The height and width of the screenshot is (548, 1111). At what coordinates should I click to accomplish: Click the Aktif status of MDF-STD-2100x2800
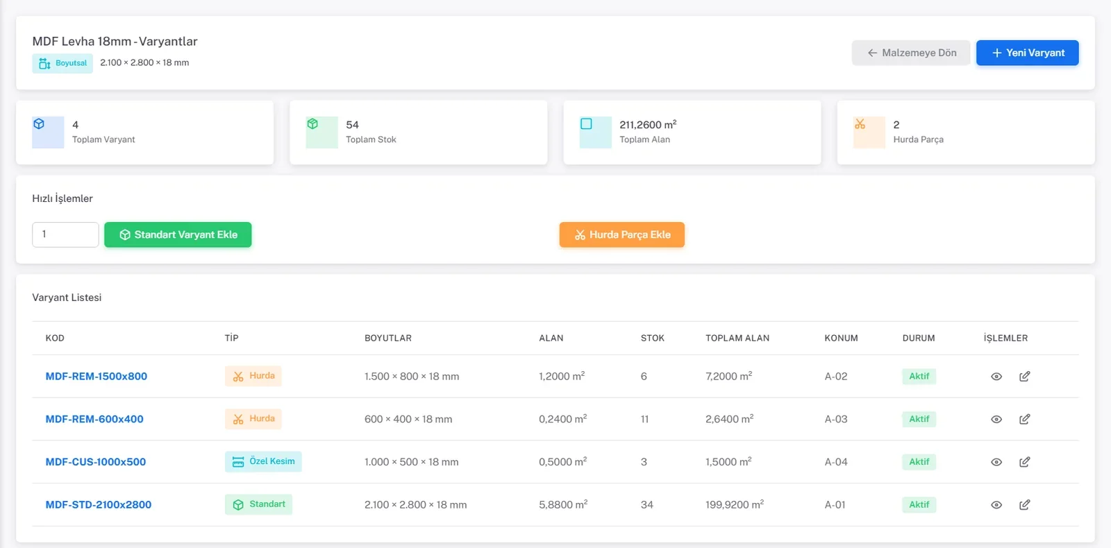pyautogui.click(x=919, y=505)
